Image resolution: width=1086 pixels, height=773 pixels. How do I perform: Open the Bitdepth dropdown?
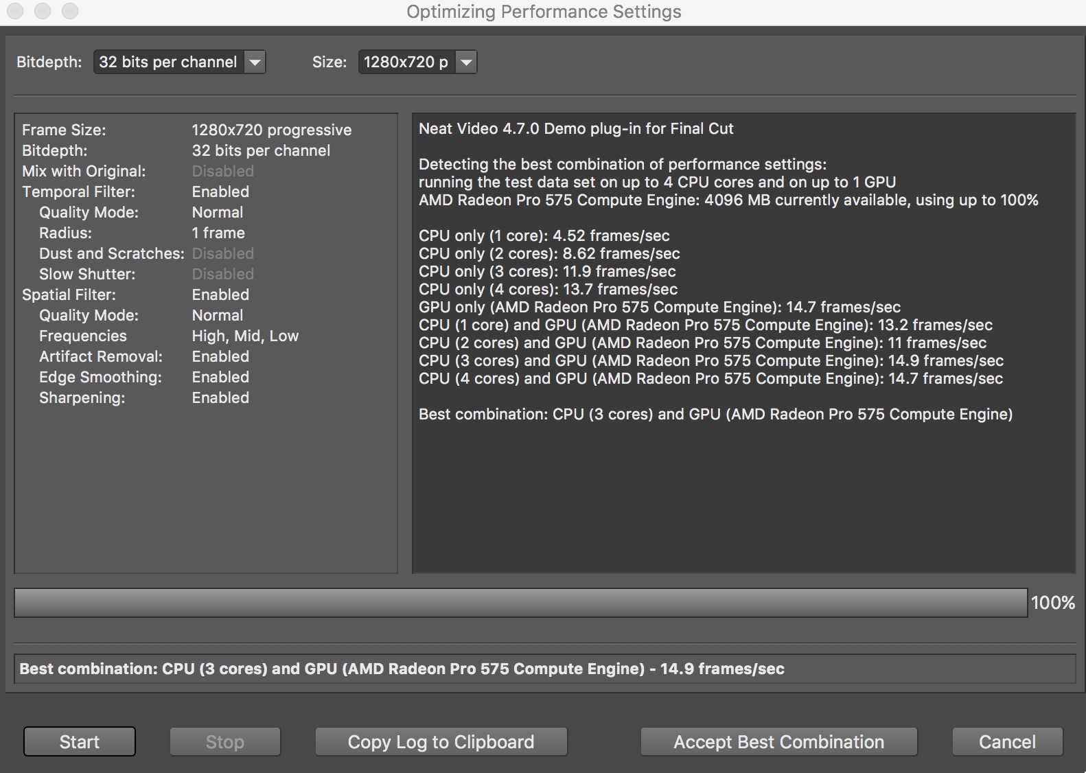click(179, 62)
